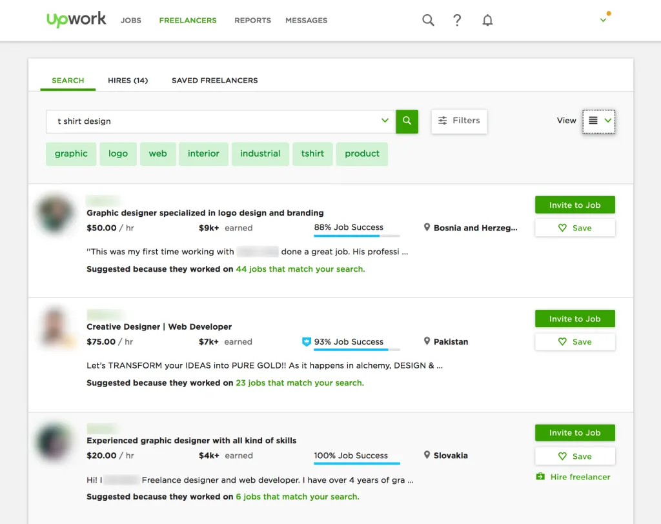
Task: Open the account dropdown at top right
Action: point(603,20)
